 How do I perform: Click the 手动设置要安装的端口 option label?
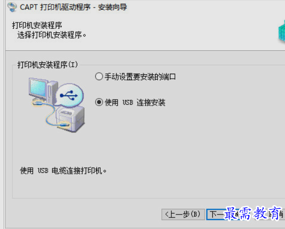140,77
